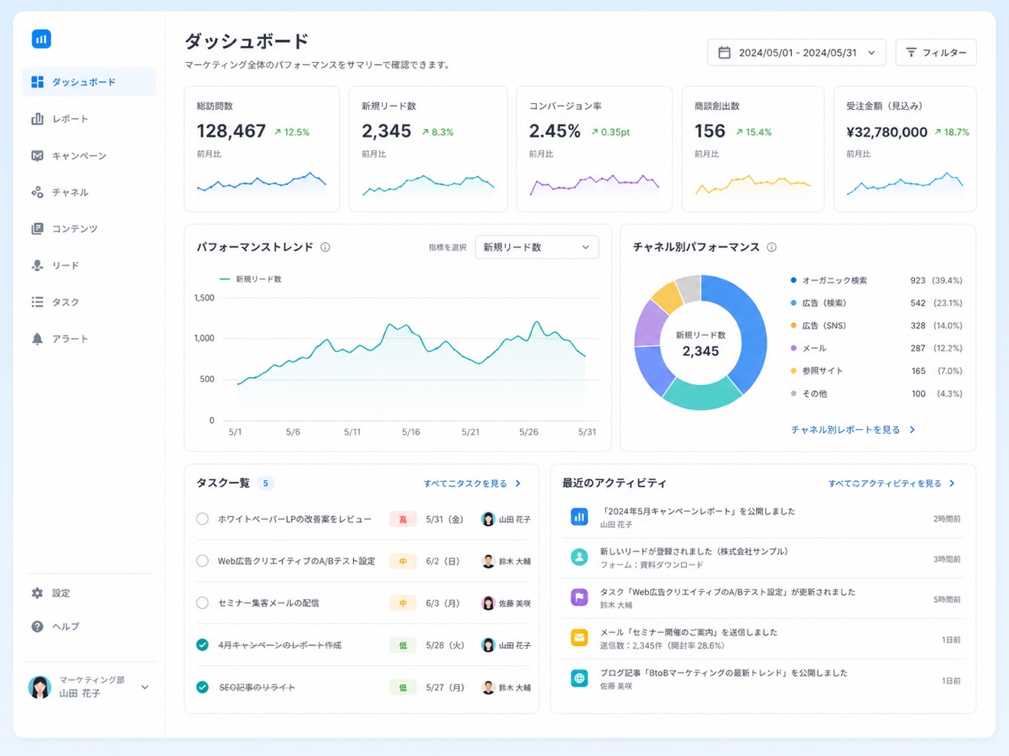This screenshot has width=1009, height=756.
Task: Click the task count badge 5
Action: 265,483
